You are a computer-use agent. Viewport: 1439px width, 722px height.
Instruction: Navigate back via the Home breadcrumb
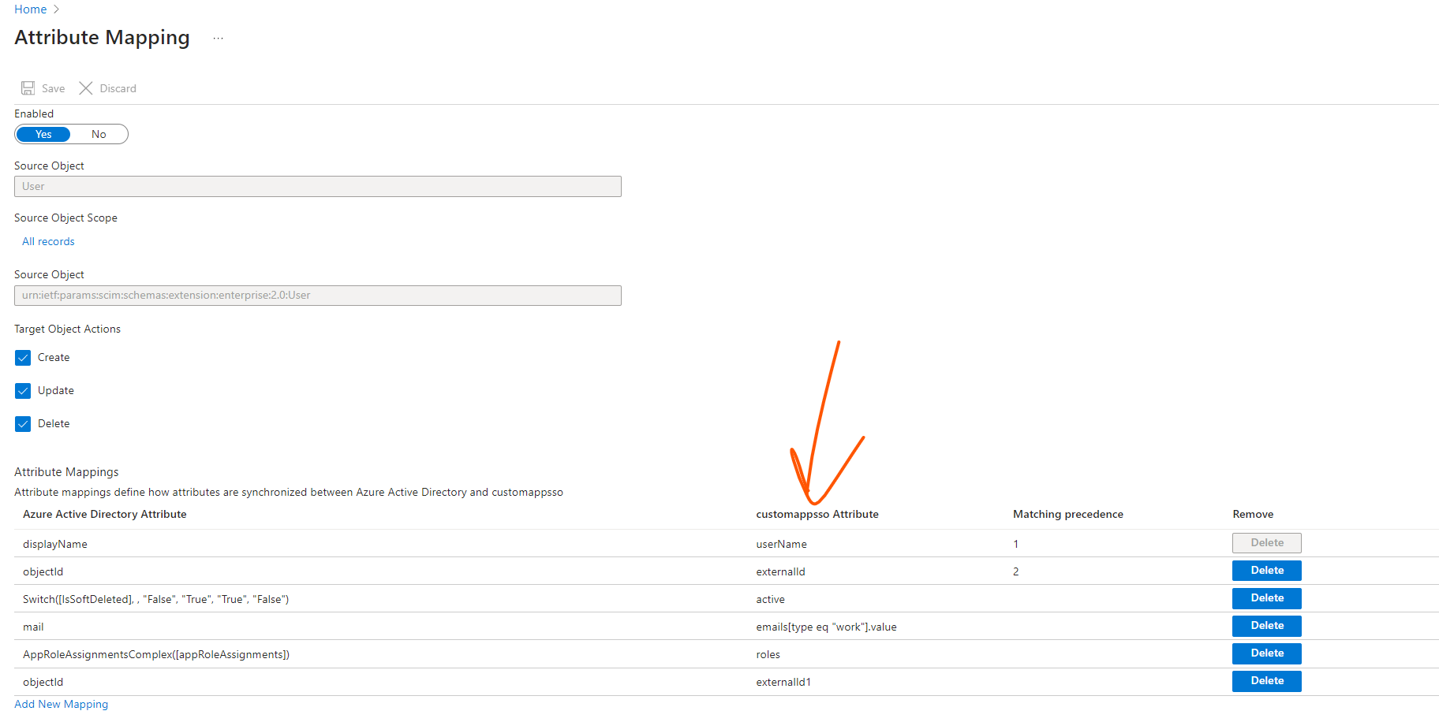point(30,9)
